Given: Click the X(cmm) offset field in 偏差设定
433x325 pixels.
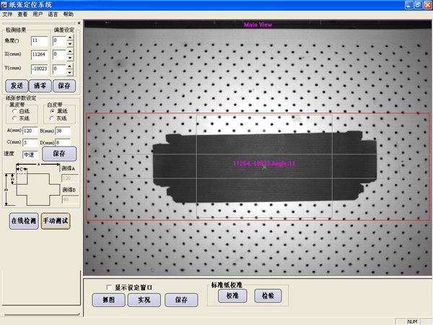Looking at the screenshot, I should pos(59,54).
